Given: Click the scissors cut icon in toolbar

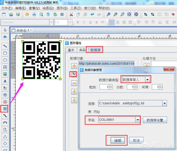Looking at the screenshot, I should pyautogui.click(x=71, y=14).
